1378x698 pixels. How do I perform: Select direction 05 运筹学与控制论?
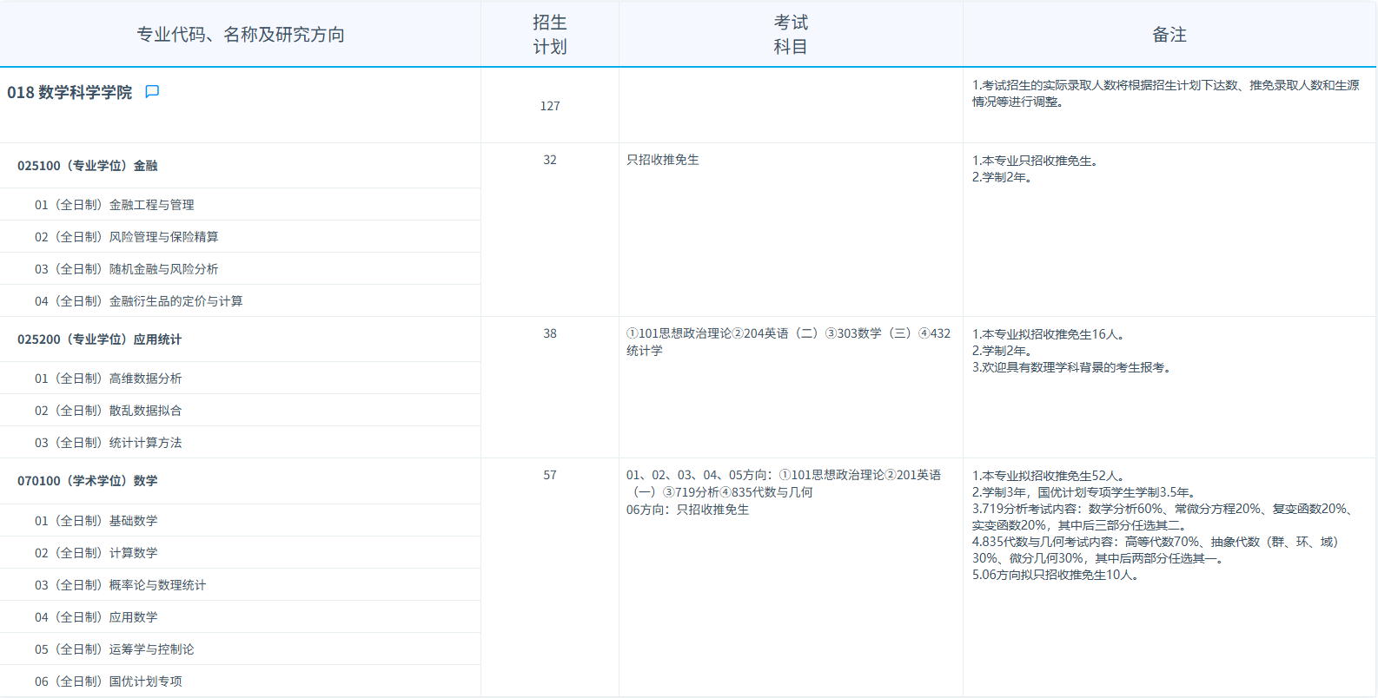(115, 649)
